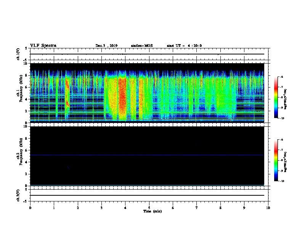Image resolution: width=302 pixels, height=233 pixels.
Task: Select the date text "Dec. 3, 2019"
Action: click(x=106, y=46)
